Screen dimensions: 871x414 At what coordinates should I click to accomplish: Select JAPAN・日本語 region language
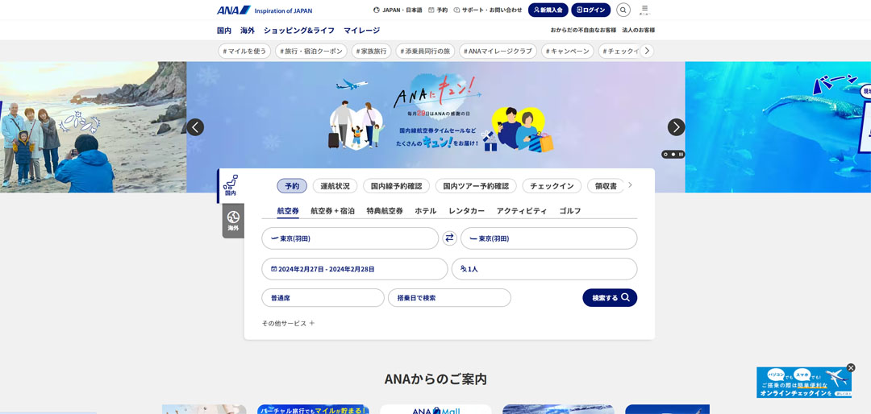coord(398,10)
